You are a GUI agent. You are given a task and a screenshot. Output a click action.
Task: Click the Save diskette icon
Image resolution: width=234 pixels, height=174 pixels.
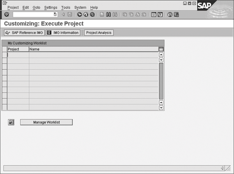(x=69, y=14)
